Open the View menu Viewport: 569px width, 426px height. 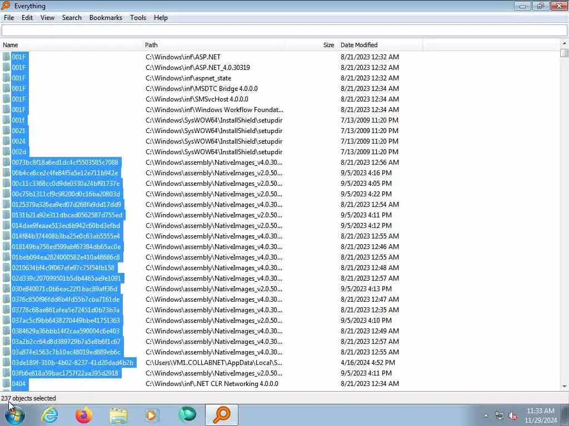(48, 18)
